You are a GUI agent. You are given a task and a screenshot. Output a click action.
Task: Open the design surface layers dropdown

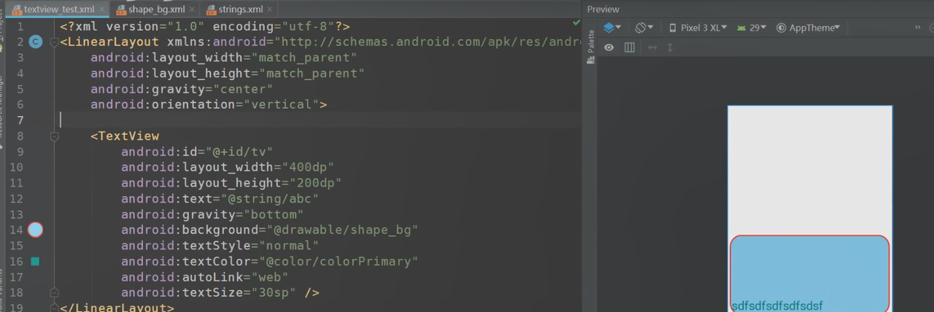(612, 28)
